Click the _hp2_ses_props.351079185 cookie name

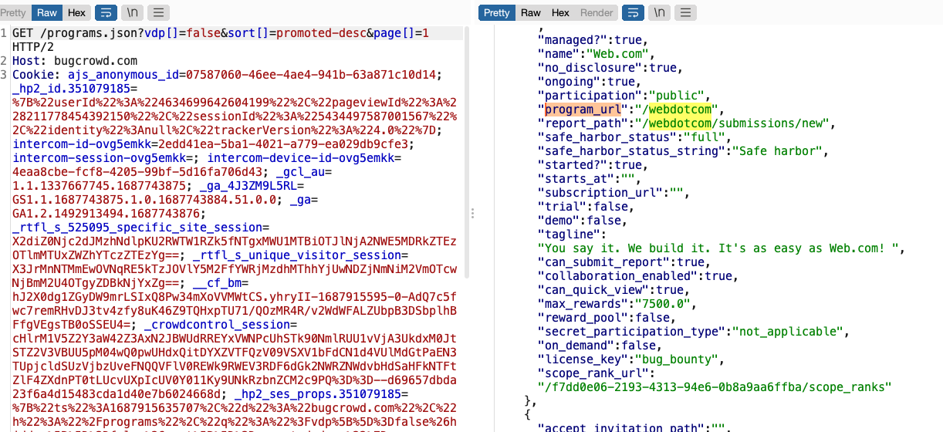(x=319, y=394)
